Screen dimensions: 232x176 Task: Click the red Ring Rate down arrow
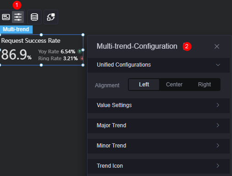pos(82,58)
